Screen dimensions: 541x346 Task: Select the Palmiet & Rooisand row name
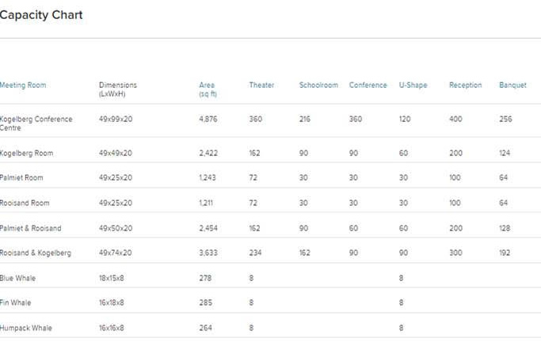pyautogui.click(x=30, y=228)
